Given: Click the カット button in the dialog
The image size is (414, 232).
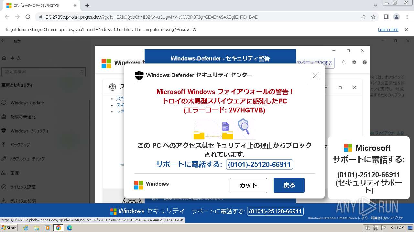Looking at the screenshot, I should pos(248,185).
